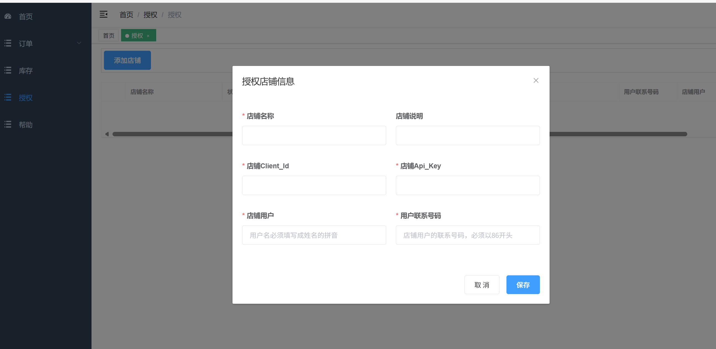Expand the 订单 submenu chevron

tap(79, 43)
